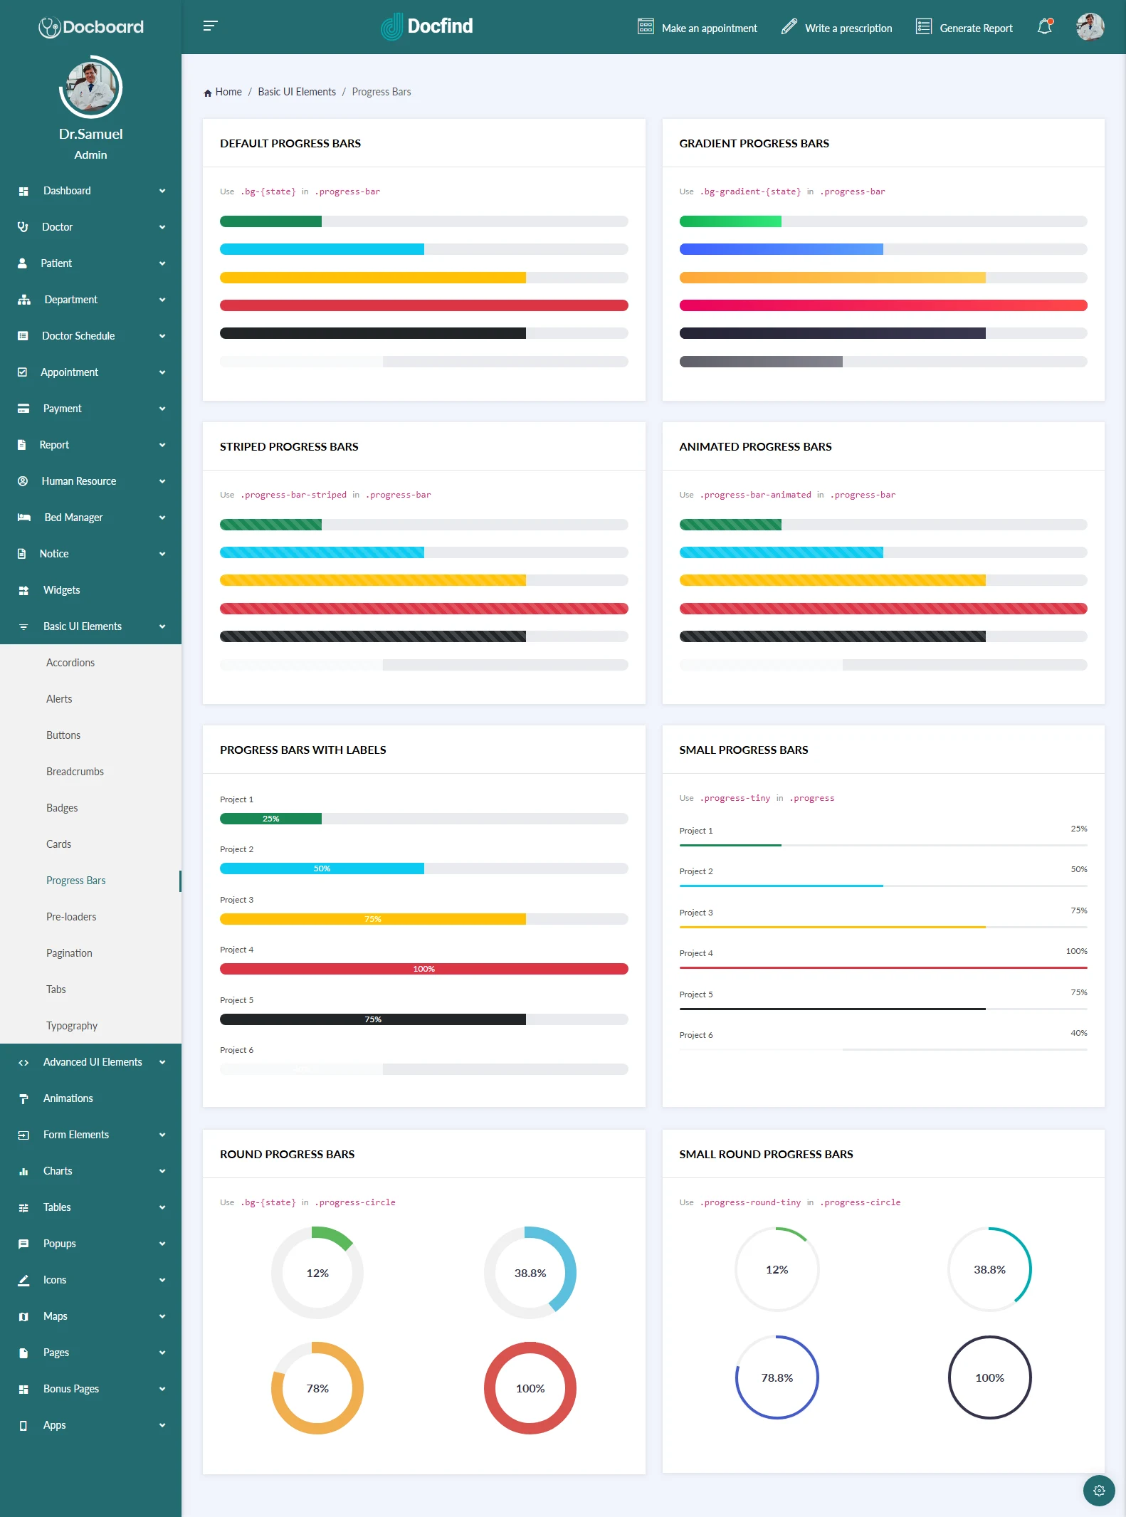The height and width of the screenshot is (1517, 1126).
Task: Open the Typography submenu item
Action: [72, 1026]
